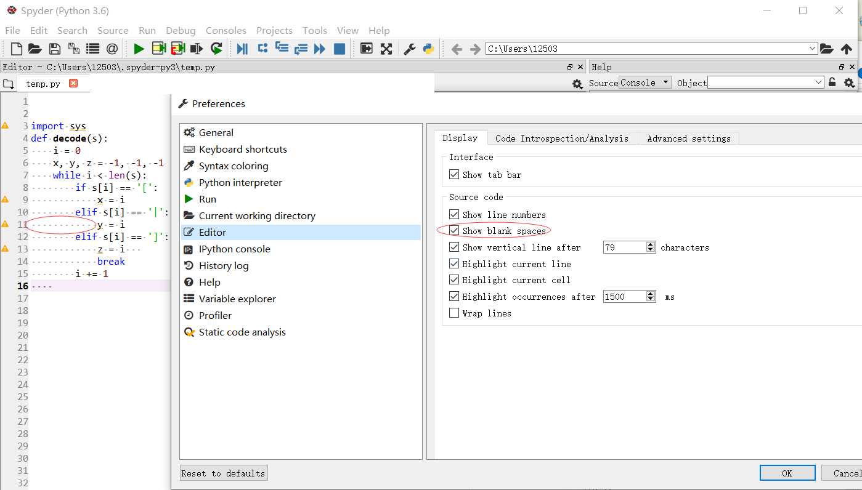862x490 pixels.
Task: Stop debugging via the blue square icon
Action: [x=339, y=49]
